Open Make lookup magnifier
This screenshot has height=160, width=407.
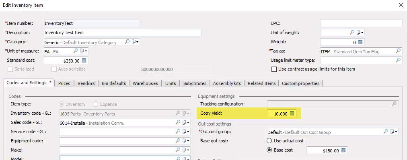(x=178, y=150)
